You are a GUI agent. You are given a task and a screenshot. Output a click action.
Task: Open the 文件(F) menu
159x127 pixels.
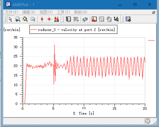(12, 12)
